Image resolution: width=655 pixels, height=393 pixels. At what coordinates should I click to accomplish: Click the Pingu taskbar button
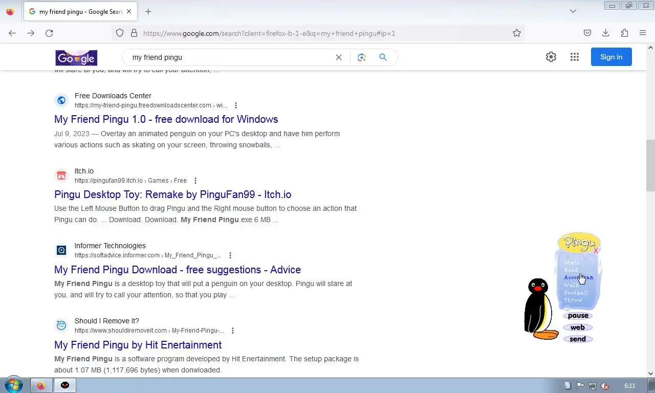(65, 385)
